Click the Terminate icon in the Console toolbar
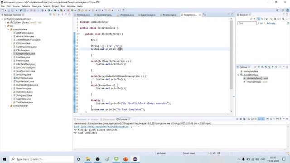 237,119
